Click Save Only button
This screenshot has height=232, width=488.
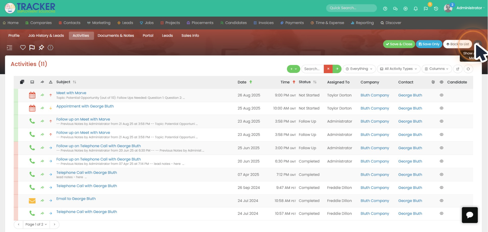pyautogui.click(x=429, y=44)
